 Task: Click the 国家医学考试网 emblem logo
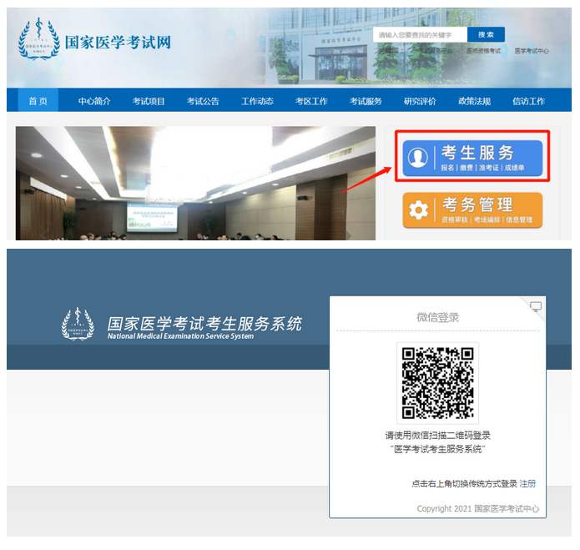(39, 39)
